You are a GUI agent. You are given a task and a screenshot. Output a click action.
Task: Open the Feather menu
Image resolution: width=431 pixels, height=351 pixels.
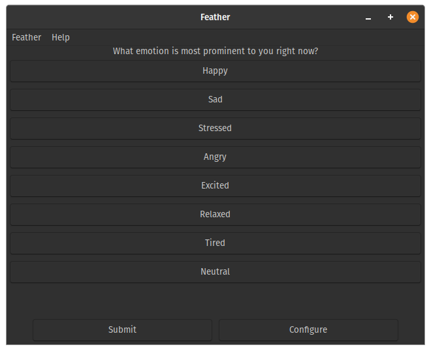pyautogui.click(x=26, y=37)
